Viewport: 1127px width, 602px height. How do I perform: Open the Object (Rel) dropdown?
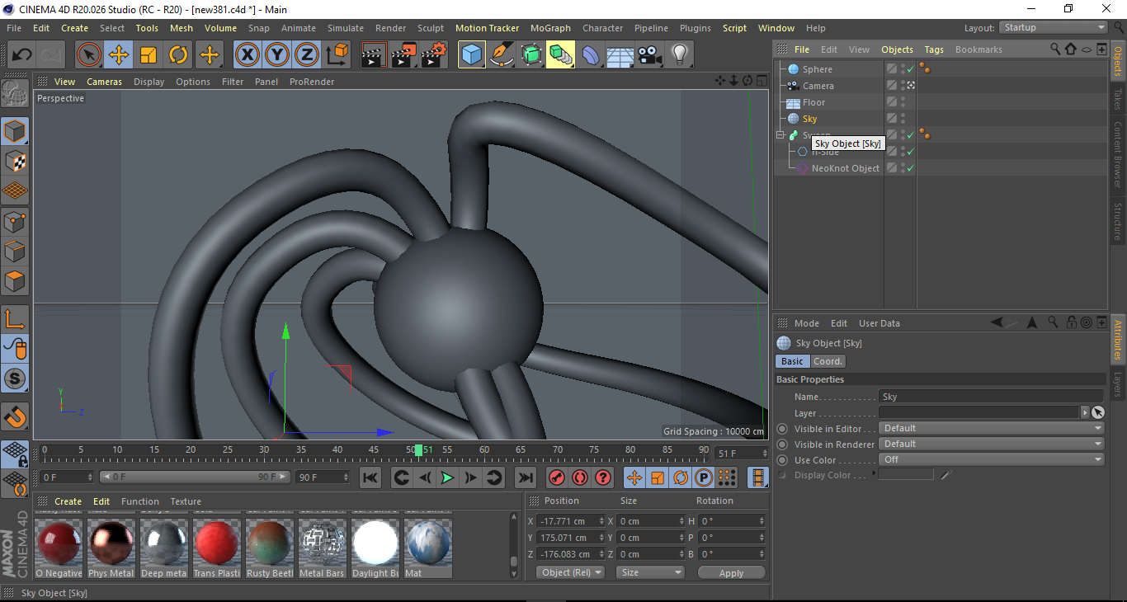[570, 572]
